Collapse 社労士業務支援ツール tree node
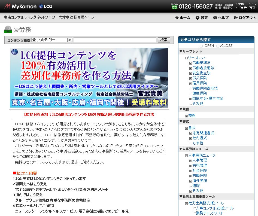This screenshot has height=216, width=258. [x=186, y=204]
